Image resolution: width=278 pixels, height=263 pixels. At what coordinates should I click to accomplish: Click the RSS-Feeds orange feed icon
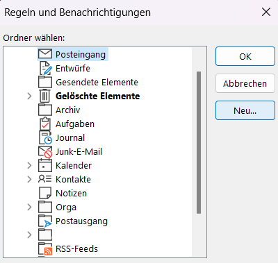coord(45,249)
